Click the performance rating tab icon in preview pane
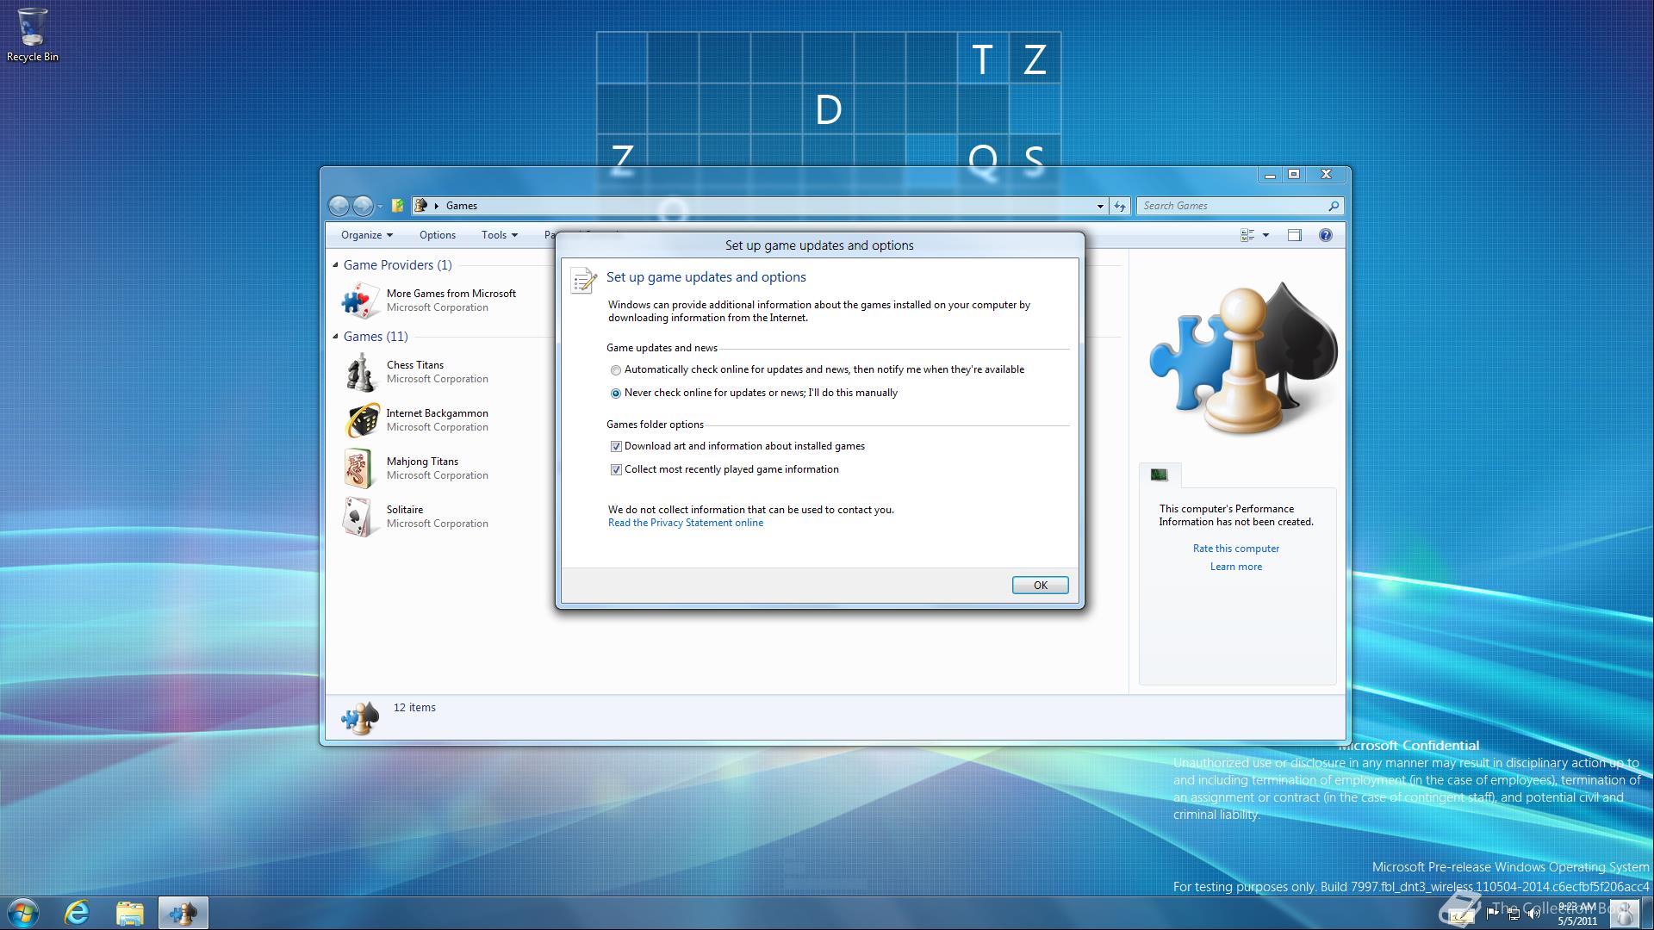Viewport: 1654px width, 930px height. point(1160,474)
